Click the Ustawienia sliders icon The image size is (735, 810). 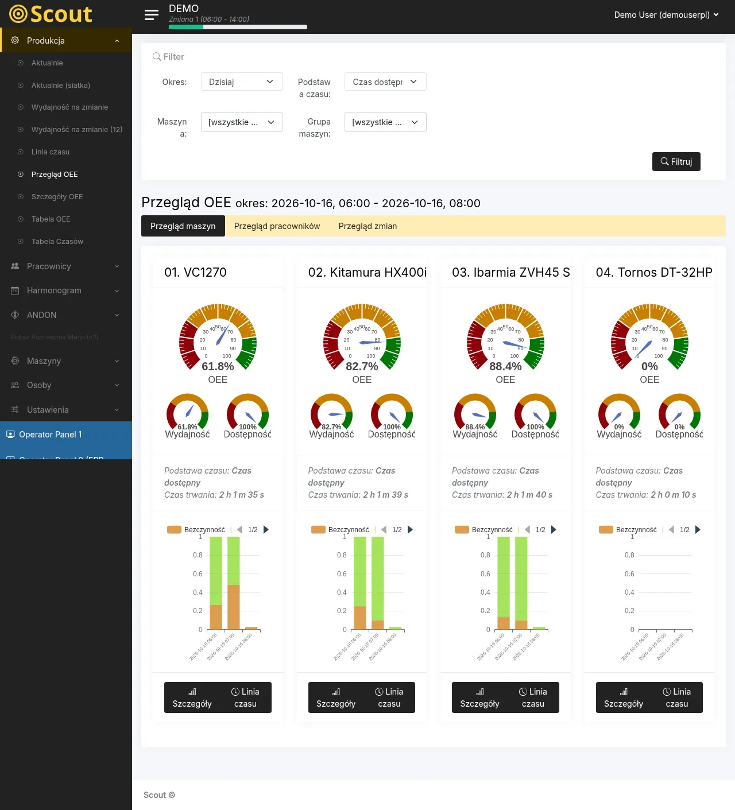pos(15,410)
